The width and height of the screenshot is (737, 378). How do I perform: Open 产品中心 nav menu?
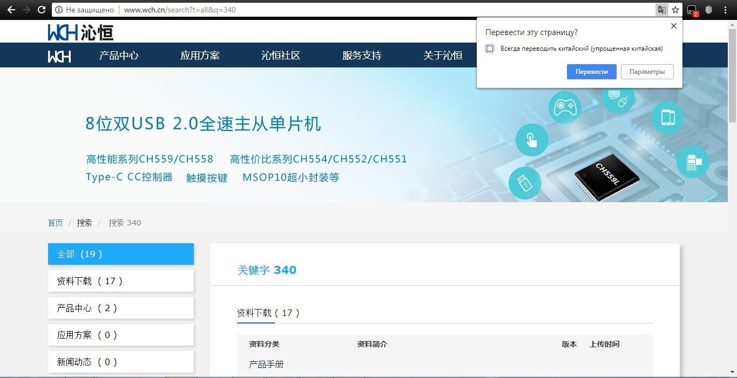pyautogui.click(x=119, y=56)
